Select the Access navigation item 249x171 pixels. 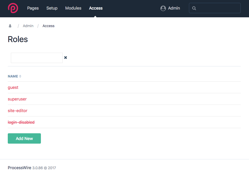(96, 8)
